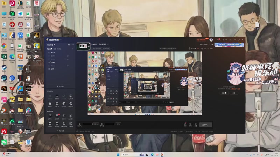This screenshot has width=280, height=157.
Task: Open the colorful promotional banner
Action: tap(229, 45)
